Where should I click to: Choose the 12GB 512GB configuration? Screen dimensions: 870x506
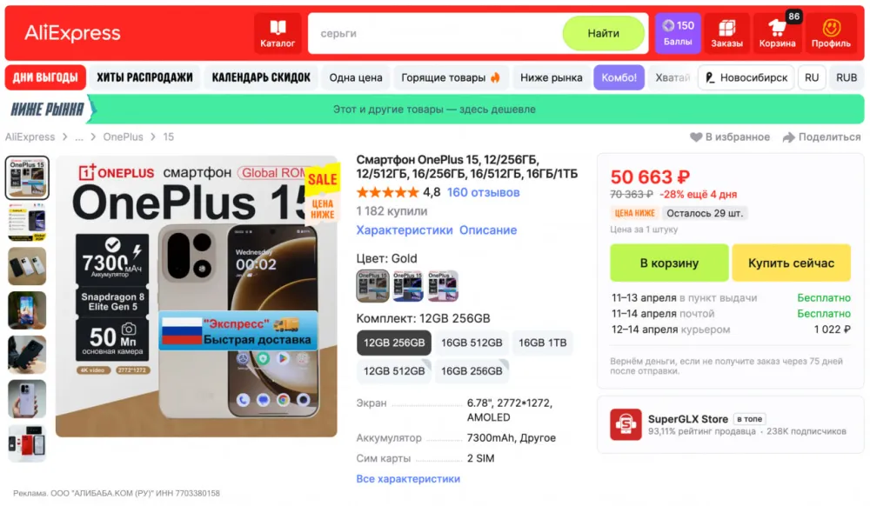[x=394, y=370]
